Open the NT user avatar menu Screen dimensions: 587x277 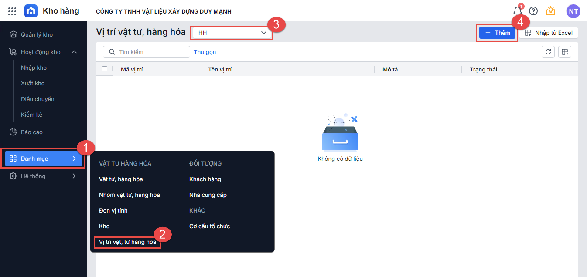pos(573,11)
